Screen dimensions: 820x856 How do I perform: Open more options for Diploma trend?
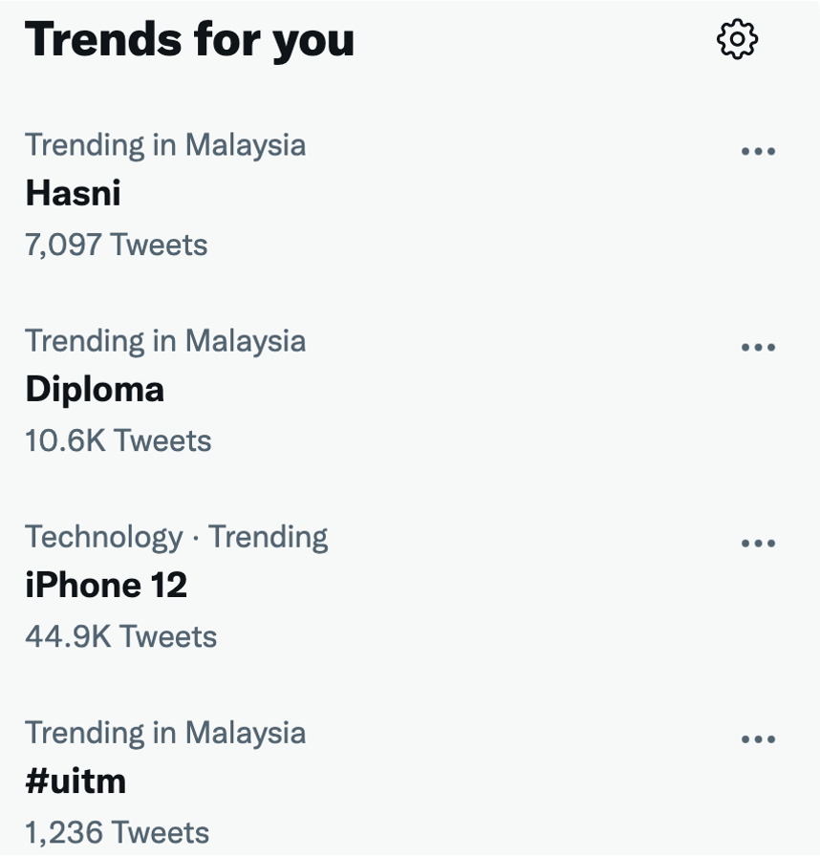click(x=758, y=347)
